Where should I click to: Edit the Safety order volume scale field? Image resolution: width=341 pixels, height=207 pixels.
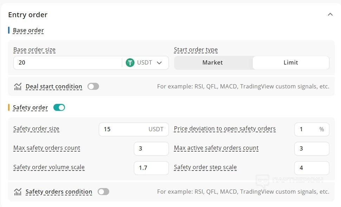(x=151, y=168)
